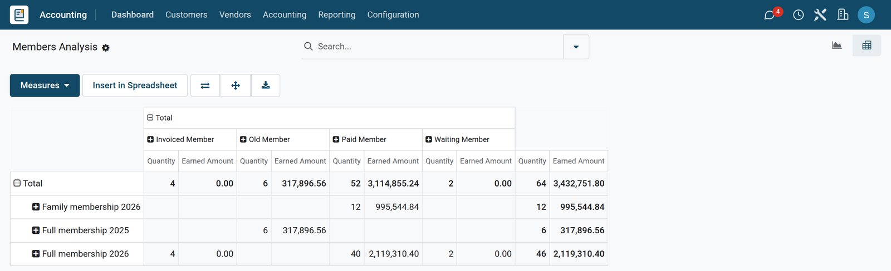The width and height of the screenshot is (891, 271).
Task: Open the company switcher building icon
Action: click(843, 15)
